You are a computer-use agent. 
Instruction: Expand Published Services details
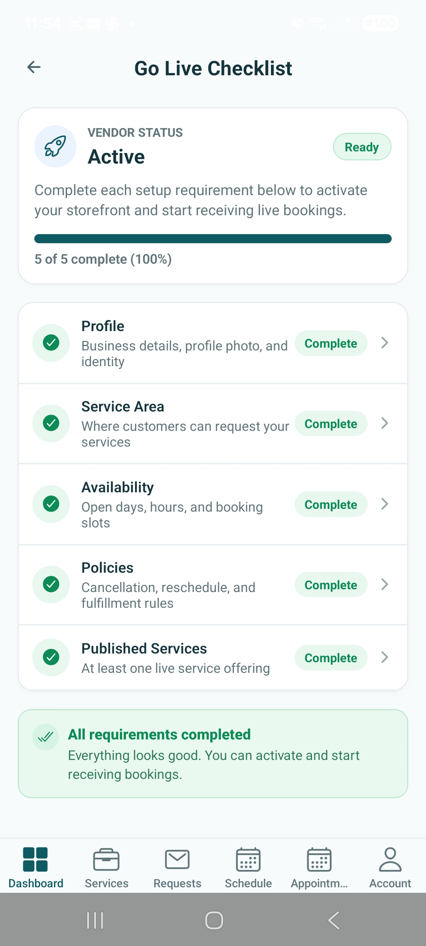pyautogui.click(x=384, y=657)
